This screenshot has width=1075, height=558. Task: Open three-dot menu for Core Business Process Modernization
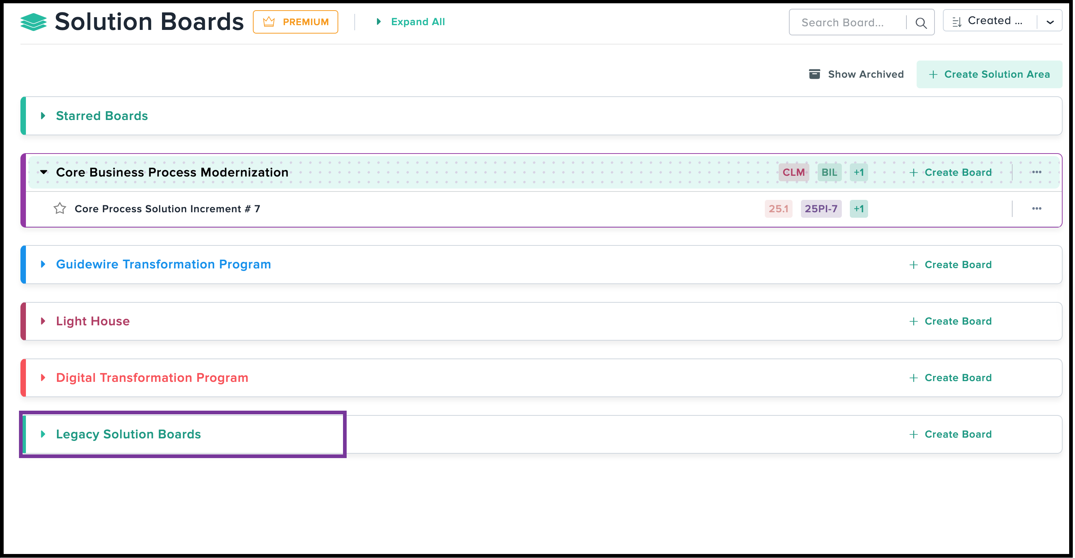click(x=1036, y=172)
